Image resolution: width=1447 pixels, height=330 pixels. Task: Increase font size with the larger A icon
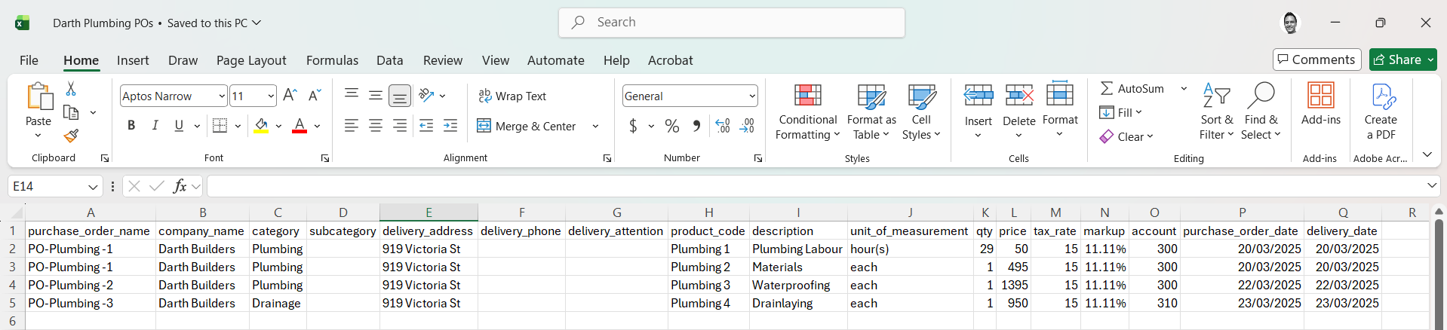pos(290,96)
